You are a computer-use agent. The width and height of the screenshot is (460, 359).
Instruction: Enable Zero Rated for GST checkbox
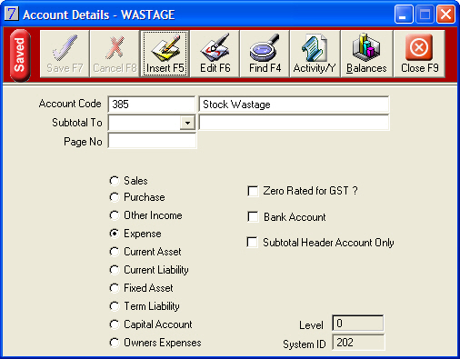click(x=253, y=191)
